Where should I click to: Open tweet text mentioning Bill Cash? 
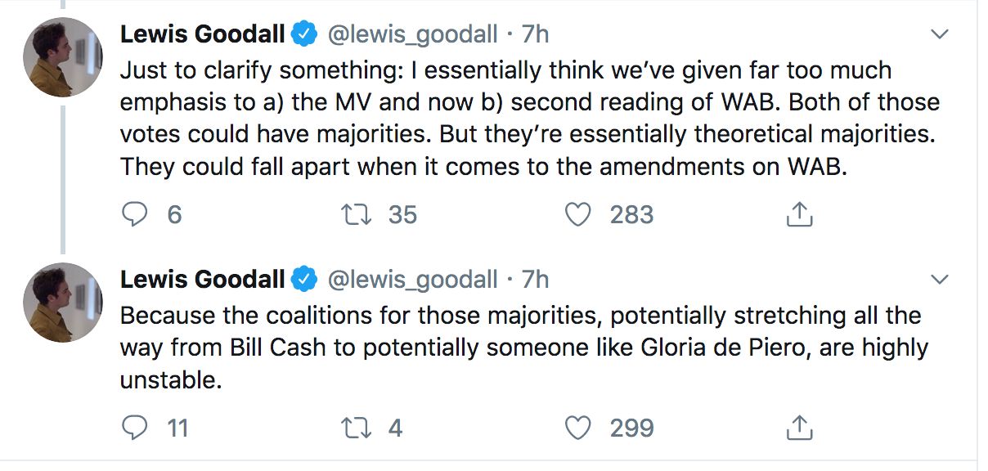tap(523, 348)
